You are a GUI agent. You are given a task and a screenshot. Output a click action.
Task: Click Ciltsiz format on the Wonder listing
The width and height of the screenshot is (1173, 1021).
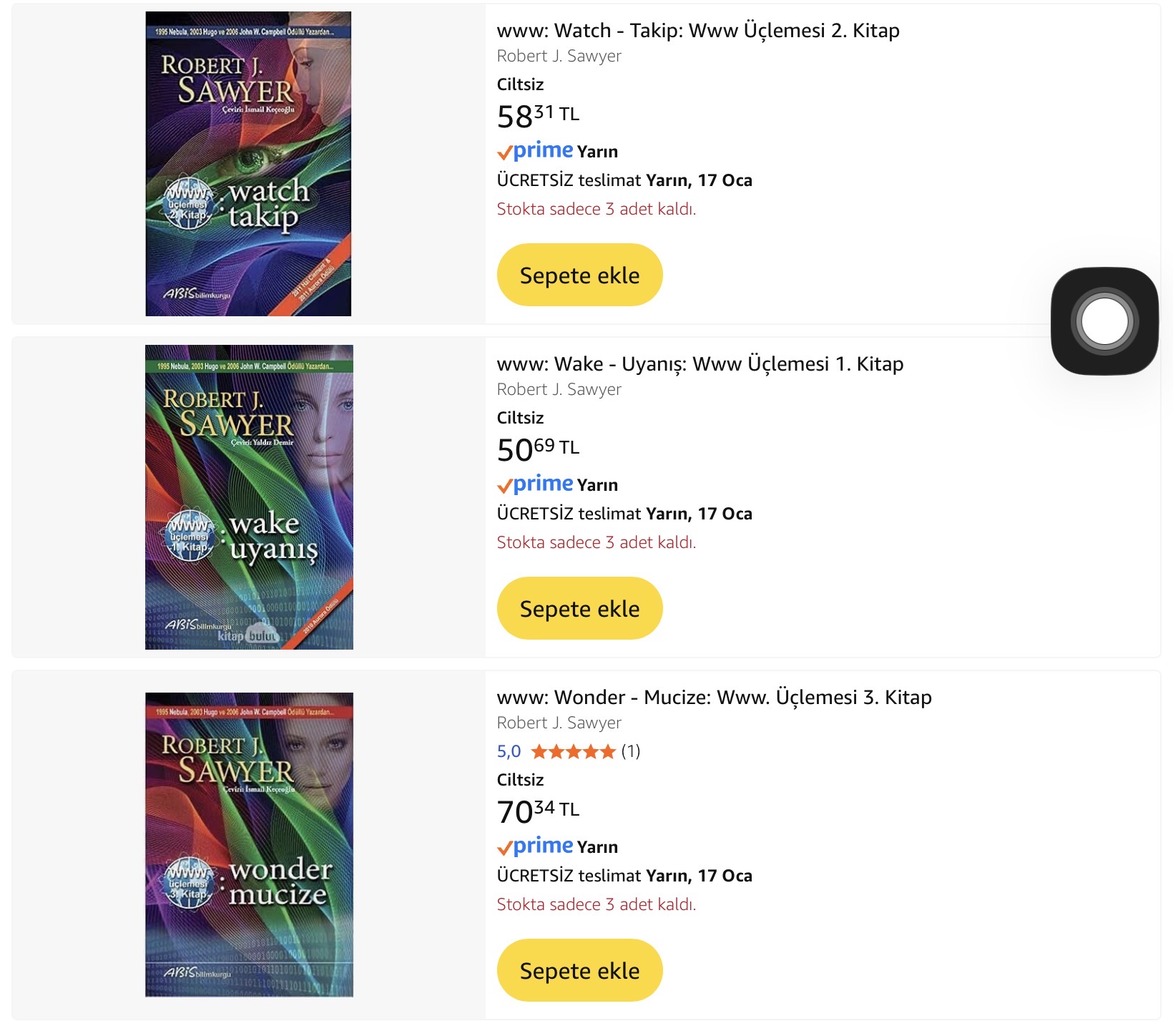tap(520, 780)
